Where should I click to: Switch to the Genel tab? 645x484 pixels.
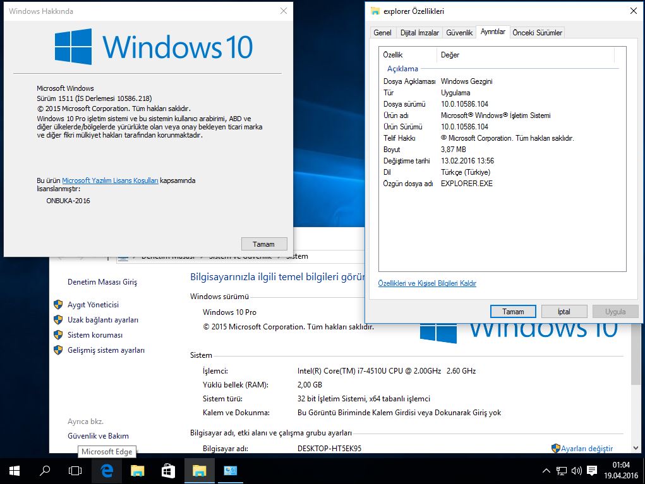coord(382,33)
